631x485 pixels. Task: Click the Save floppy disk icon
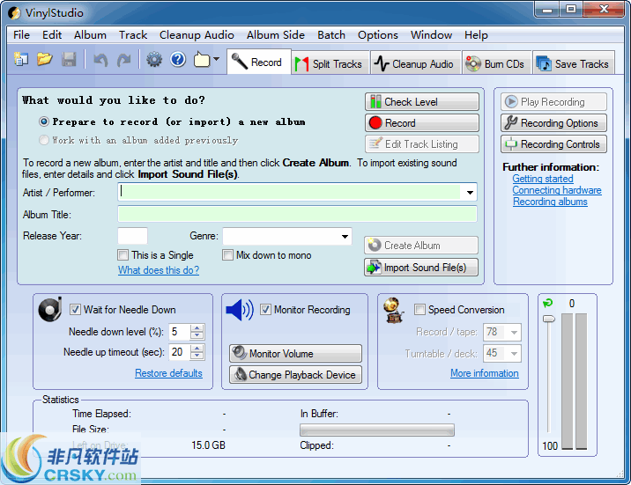[x=69, y=60]
